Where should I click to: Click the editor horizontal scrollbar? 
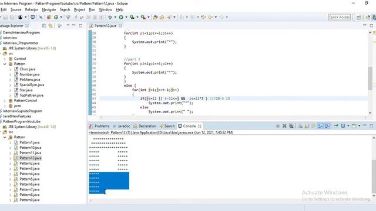click(233, 117)
